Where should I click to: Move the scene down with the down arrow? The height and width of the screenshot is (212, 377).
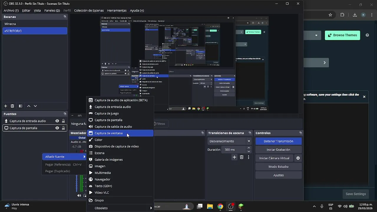(35, 106)
